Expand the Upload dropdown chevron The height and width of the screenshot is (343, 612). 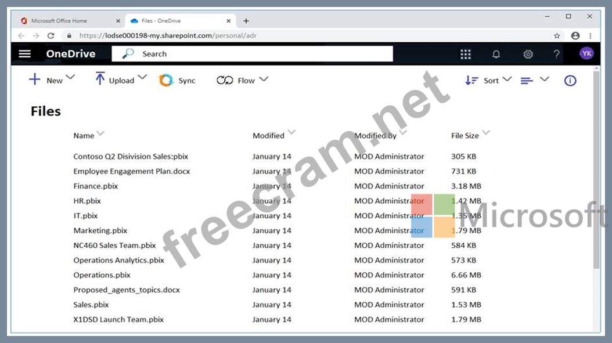pyautogui.click(x=142, y=77)
